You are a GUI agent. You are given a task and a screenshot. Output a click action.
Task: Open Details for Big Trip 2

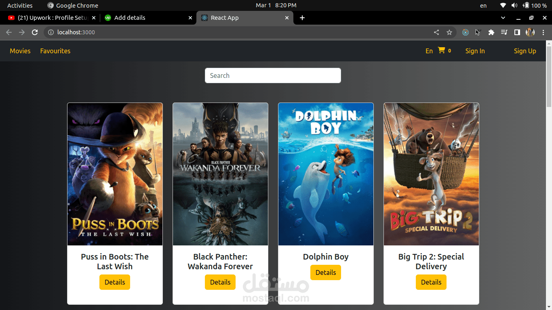point(431,282)
